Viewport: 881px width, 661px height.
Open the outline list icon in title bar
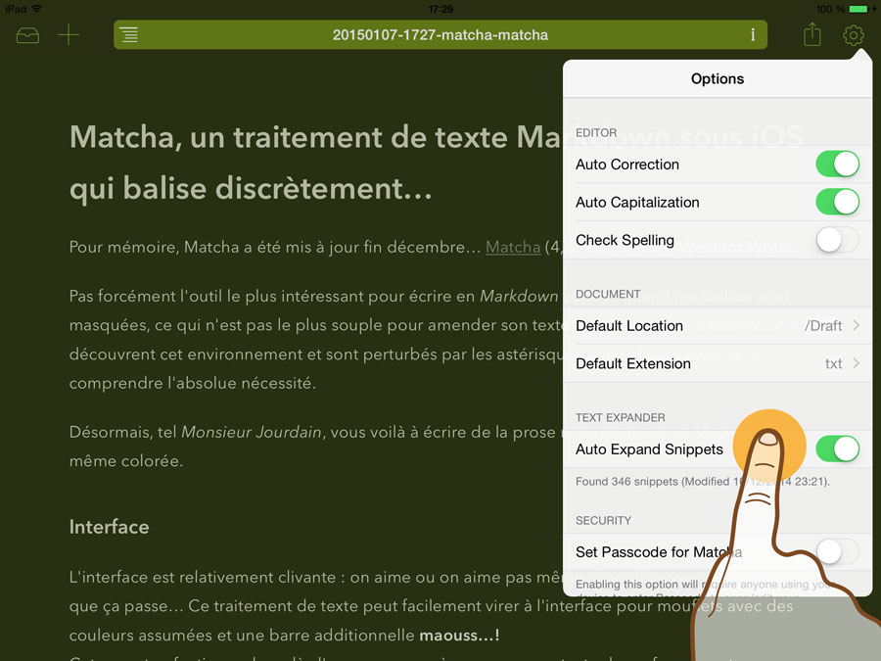(128, 35)
